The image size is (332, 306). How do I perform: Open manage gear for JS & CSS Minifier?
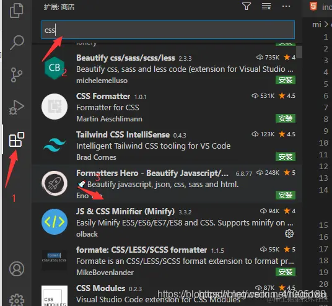click(x=289, y=234)
